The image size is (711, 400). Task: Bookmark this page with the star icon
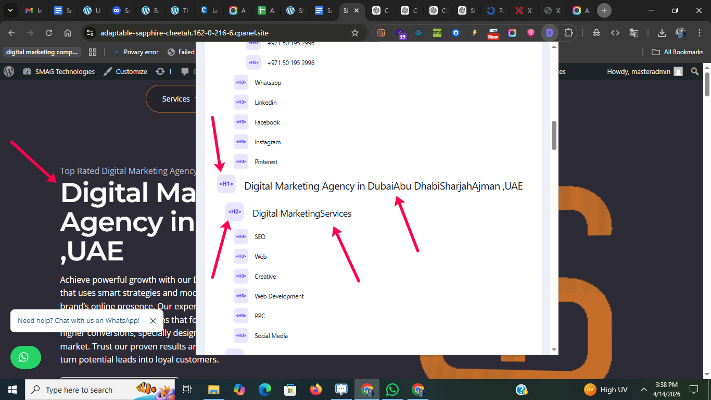(x=355, y=33)
